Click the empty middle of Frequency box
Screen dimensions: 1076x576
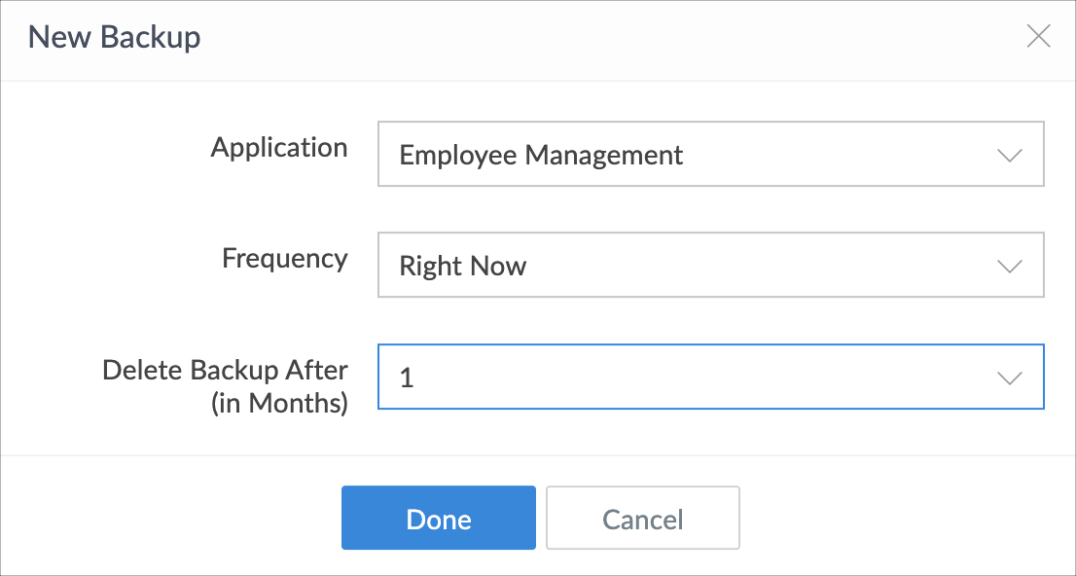click(762, 265)
